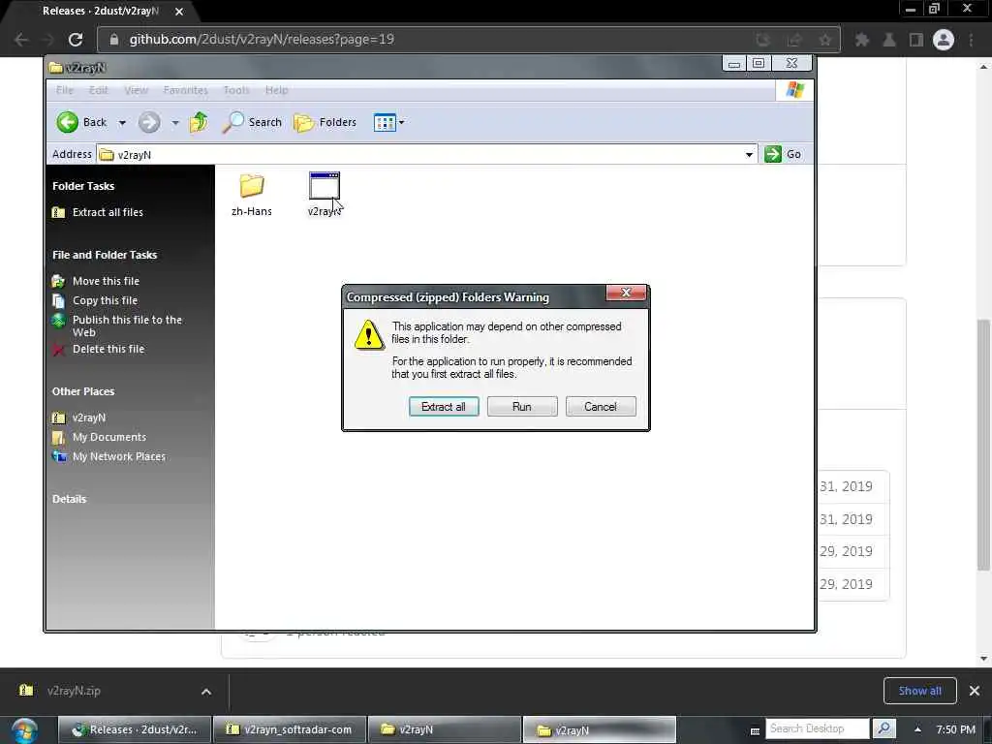Close the warning dialog with the red X

coord(626,293)
